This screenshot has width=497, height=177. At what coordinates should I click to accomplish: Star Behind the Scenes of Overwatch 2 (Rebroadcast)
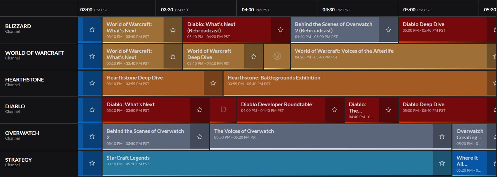tap(388, 30)
